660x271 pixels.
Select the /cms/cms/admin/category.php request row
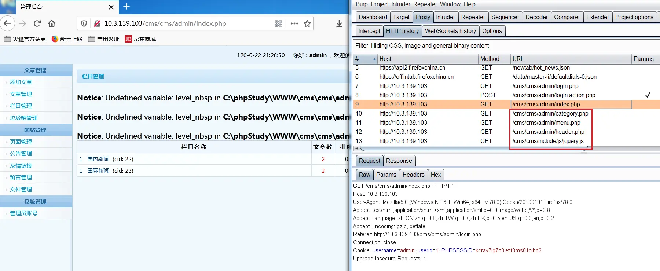pyautogui.click(x=506, y=114)
